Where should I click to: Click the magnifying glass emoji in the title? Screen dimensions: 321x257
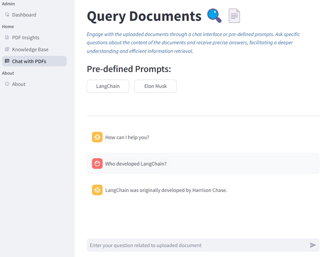pyautogui.click(x=214, y=16)
